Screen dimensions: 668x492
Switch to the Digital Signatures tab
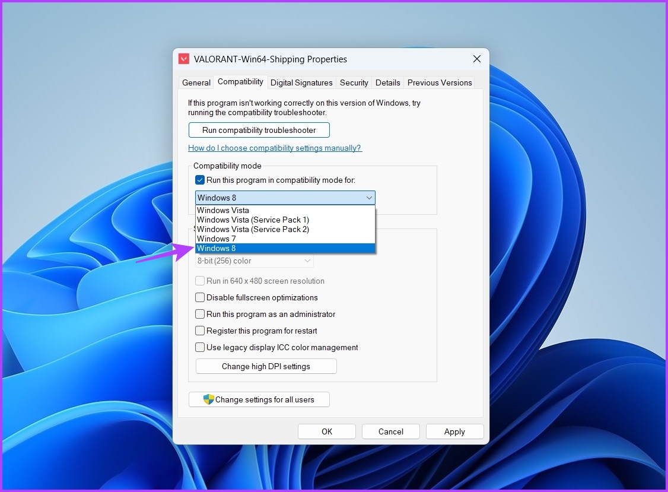[x=301, y=82]
